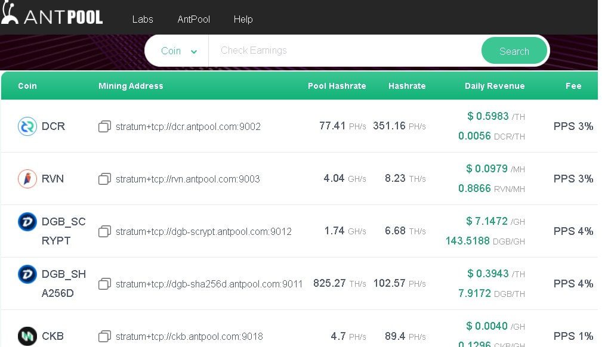Click the $ 0.5983 /TH revenue

point(496,116)
